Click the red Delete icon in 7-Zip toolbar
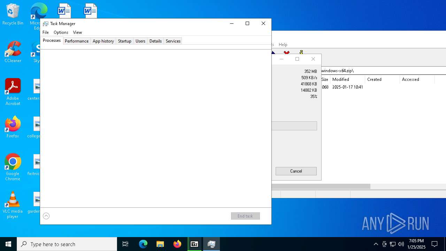This screenshot has height=251, width=446. pos(286,52)
